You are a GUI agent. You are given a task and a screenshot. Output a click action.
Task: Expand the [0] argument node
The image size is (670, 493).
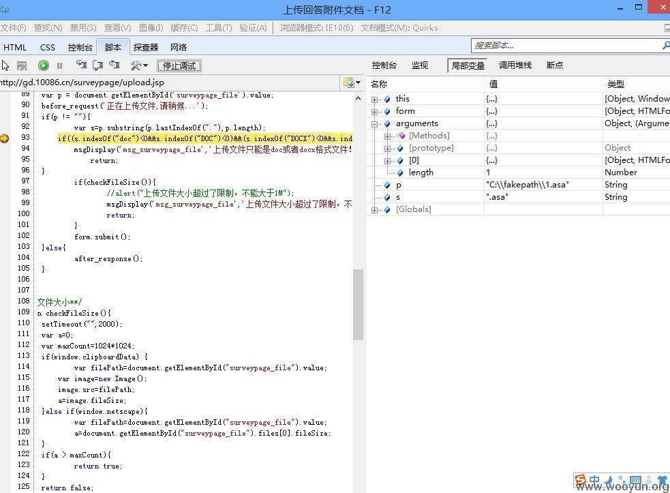[x=387, y=161]
